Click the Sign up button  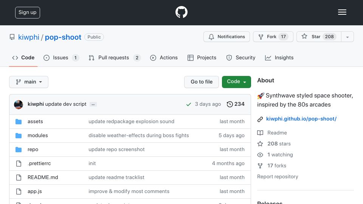[28, 12]
